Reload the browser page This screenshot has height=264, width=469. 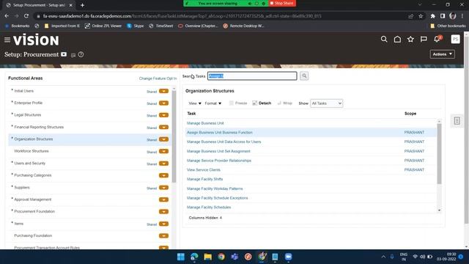point(26,16)
